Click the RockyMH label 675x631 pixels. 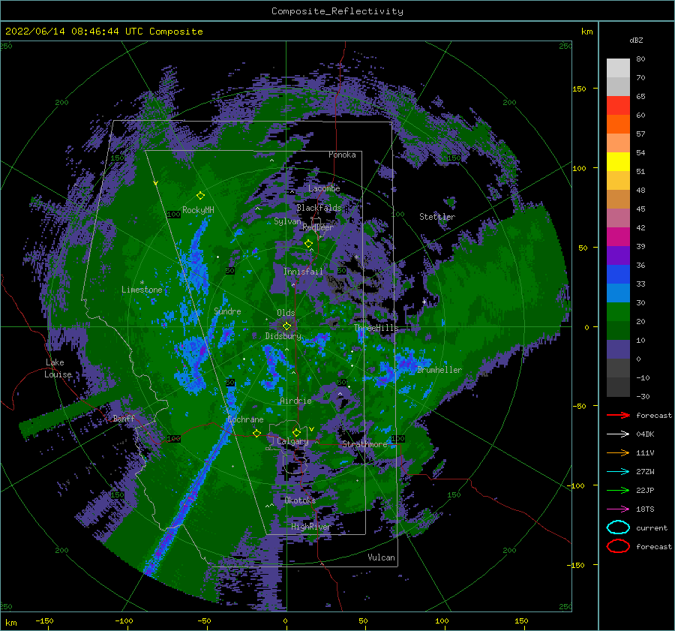(x=198, y=210)
